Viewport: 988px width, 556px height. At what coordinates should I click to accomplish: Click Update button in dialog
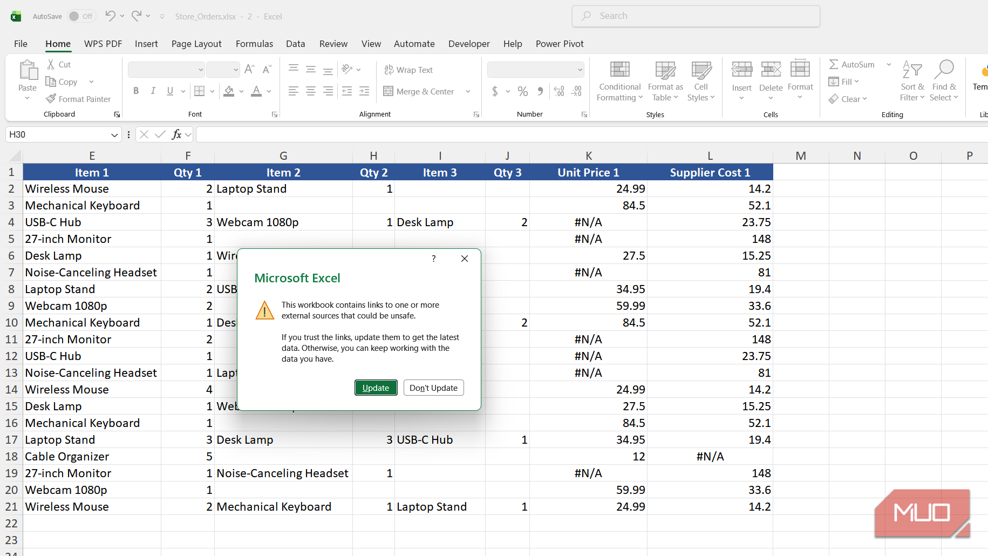(376, 388)
